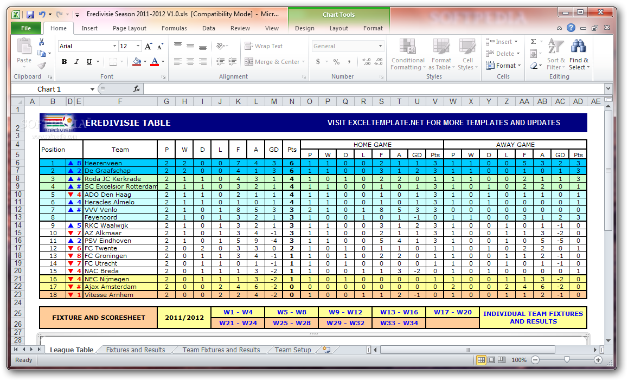The height and width of the screenshot is (381, 628).
Task: Click the Save icon in quick access toolbar
Action: coord(30,15)
